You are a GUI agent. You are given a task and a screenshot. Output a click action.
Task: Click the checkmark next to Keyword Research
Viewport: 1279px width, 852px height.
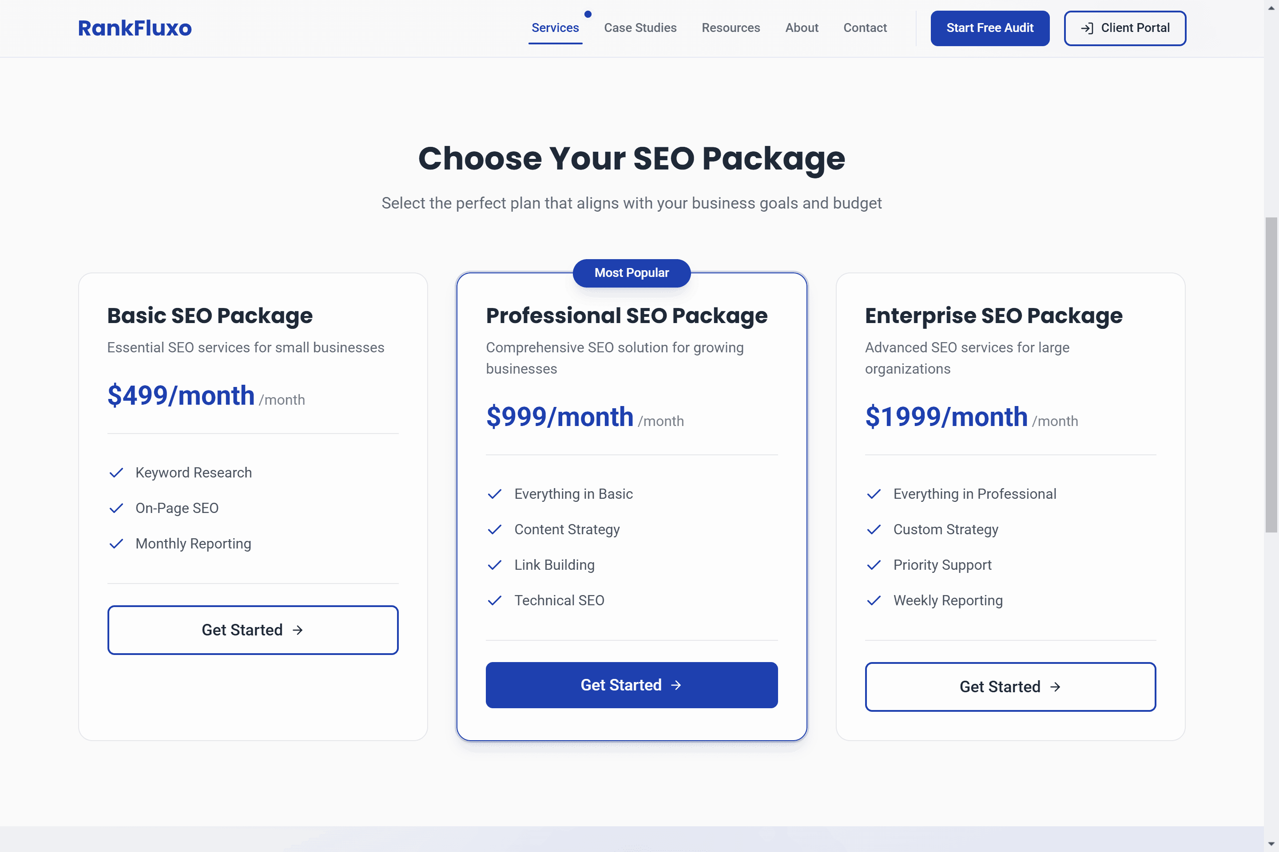point(116,473)
